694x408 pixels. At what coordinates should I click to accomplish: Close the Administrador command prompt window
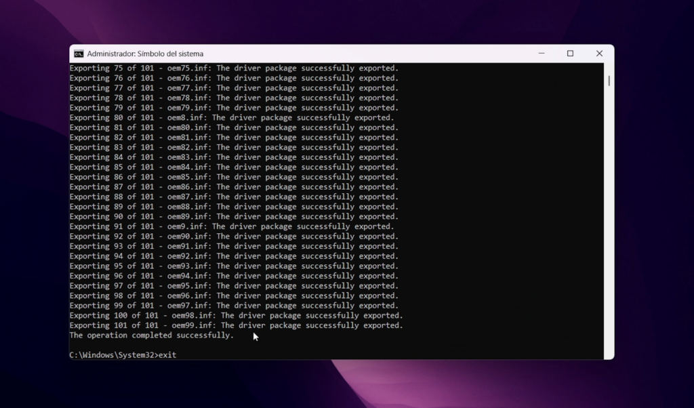click(x=599, y=54)
